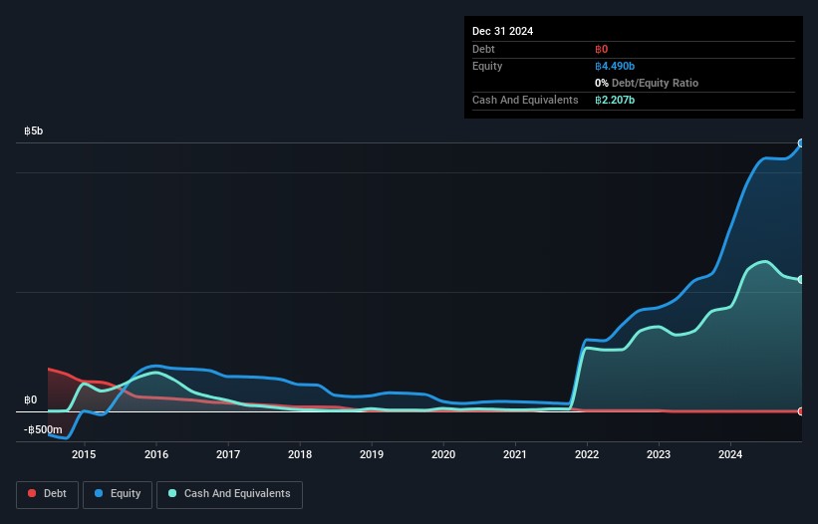Click the red Debt legend dot
Image resolution: width=818 pixels, height=524 pixels.
tap(32, 493)
